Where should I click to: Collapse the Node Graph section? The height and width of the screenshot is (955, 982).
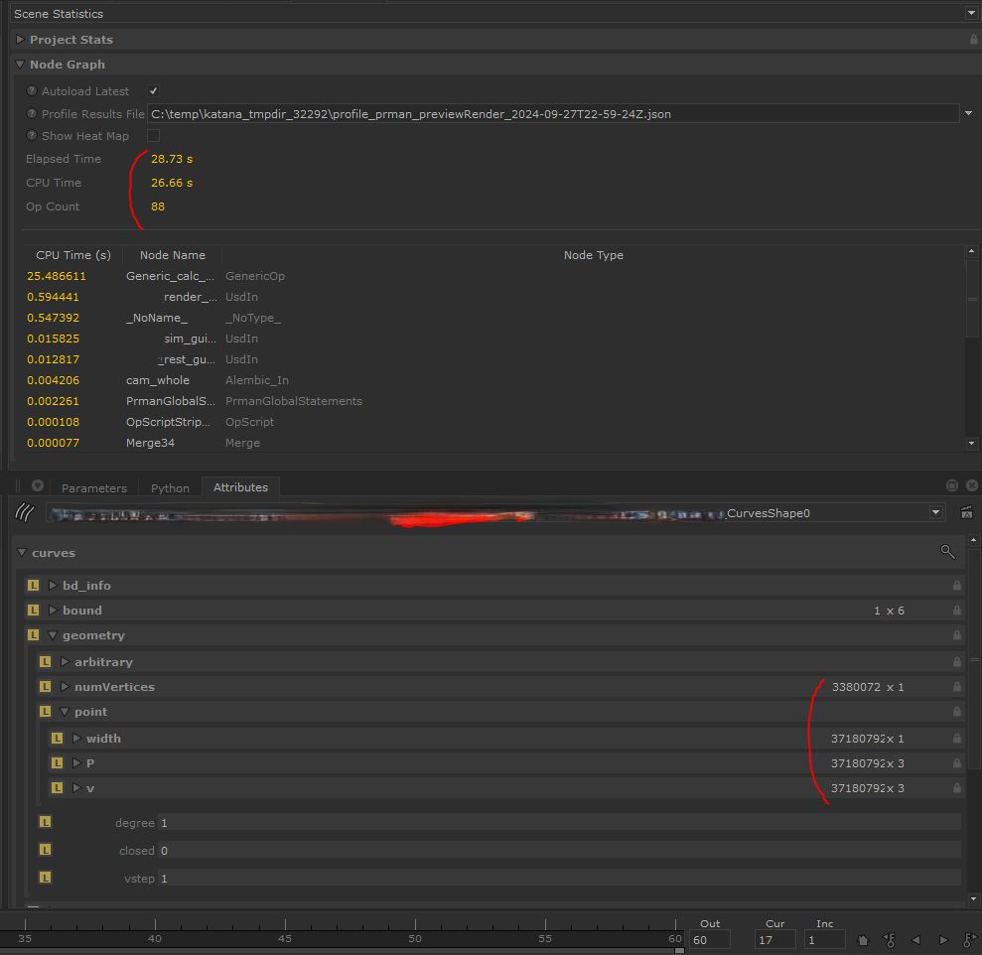click(x=20, y=65)
